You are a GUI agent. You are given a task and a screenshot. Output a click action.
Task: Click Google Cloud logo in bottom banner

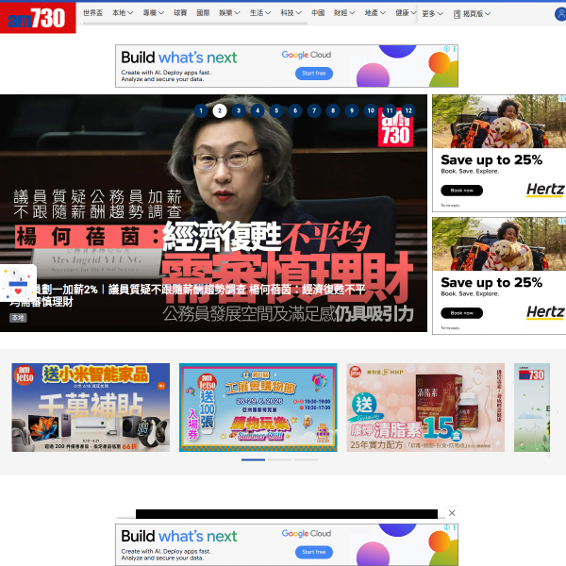(306, 533)
